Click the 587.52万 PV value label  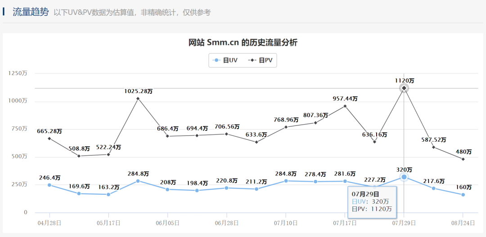pos(434,140)
